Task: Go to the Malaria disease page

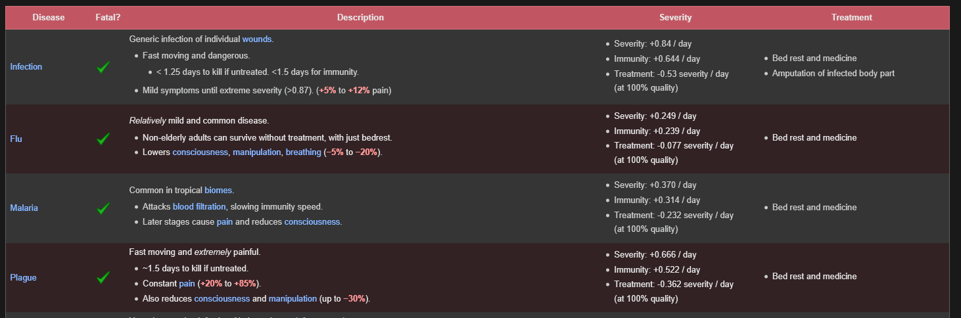Action: 24,208
